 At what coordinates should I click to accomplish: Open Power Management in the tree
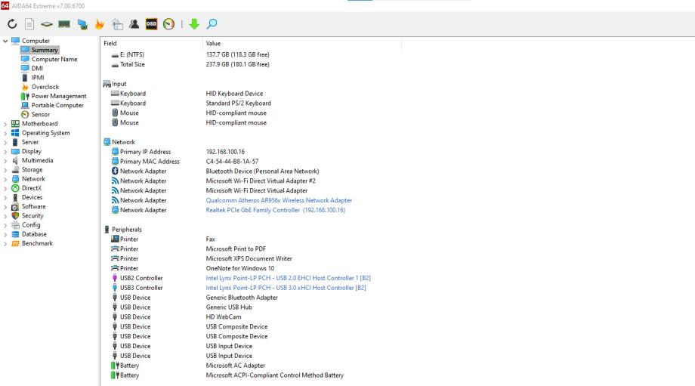click(58, 96)
